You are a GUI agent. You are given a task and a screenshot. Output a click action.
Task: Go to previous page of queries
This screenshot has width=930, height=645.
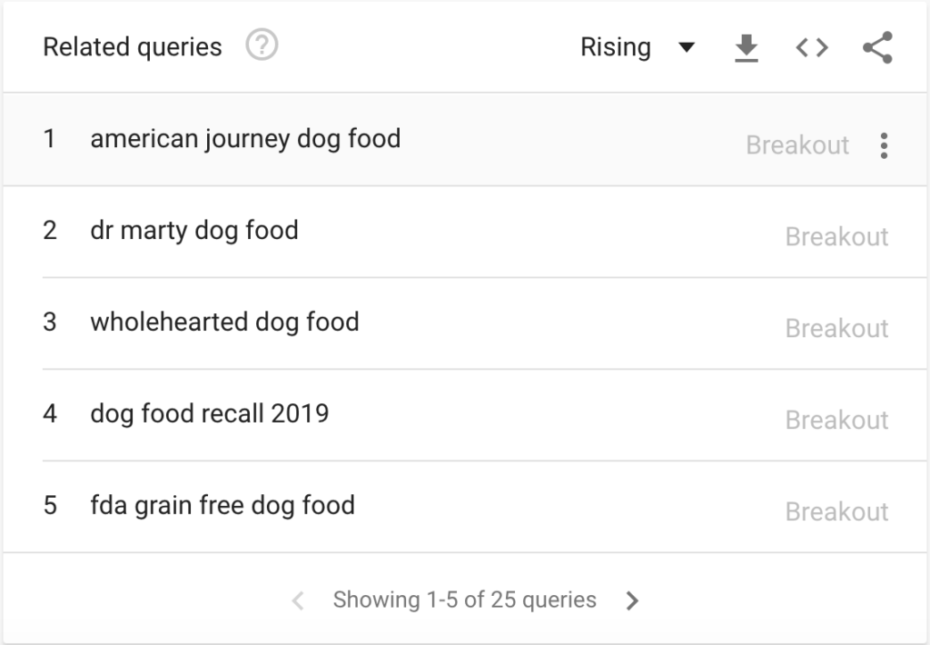click(297, 600)
